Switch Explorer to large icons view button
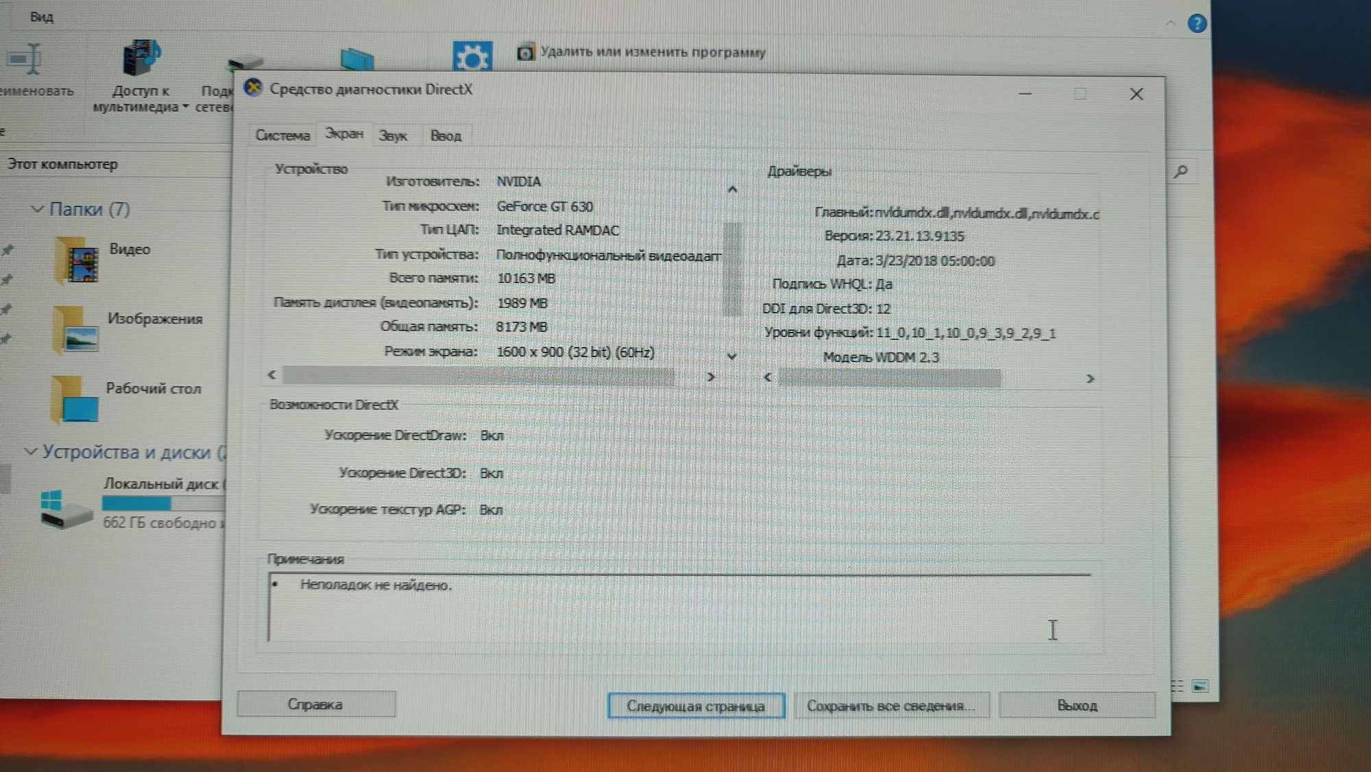Screen dimensions: 1371x772 (x=1200, y=686)
